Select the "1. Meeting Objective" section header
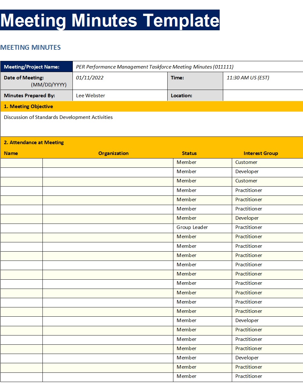This screenshot has height=390, width=303. pyautogui.click(x=152, y=106)
